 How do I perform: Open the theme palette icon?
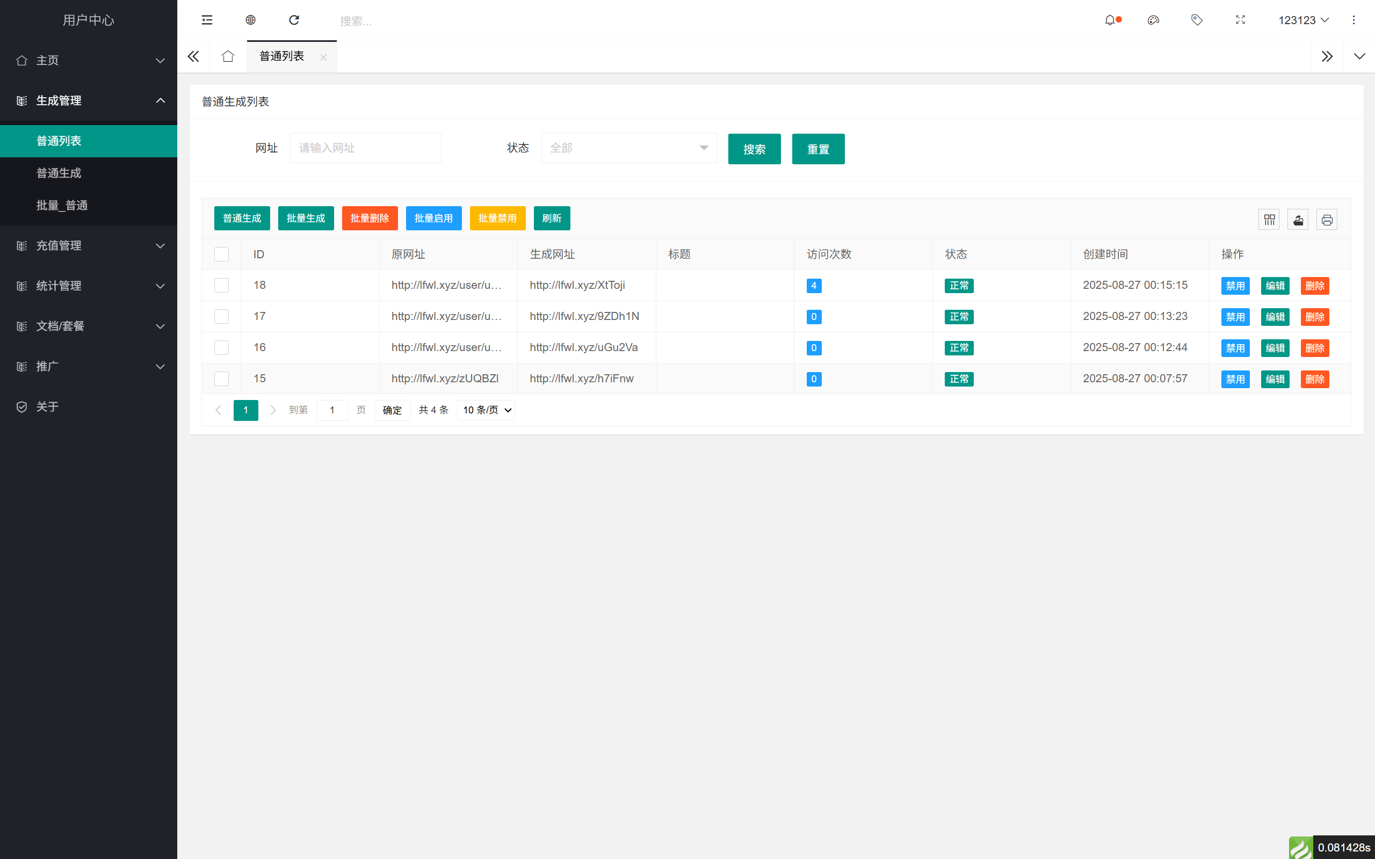(1153, 20)
